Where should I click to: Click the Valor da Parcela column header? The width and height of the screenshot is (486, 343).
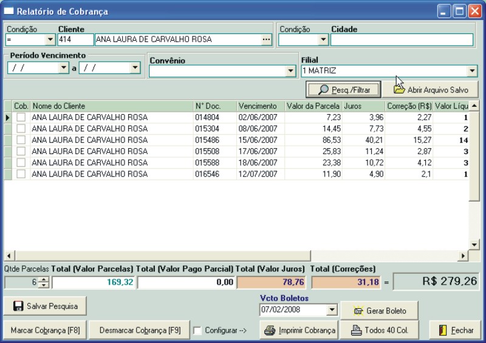pyautogui.click(x=313, y=106)
